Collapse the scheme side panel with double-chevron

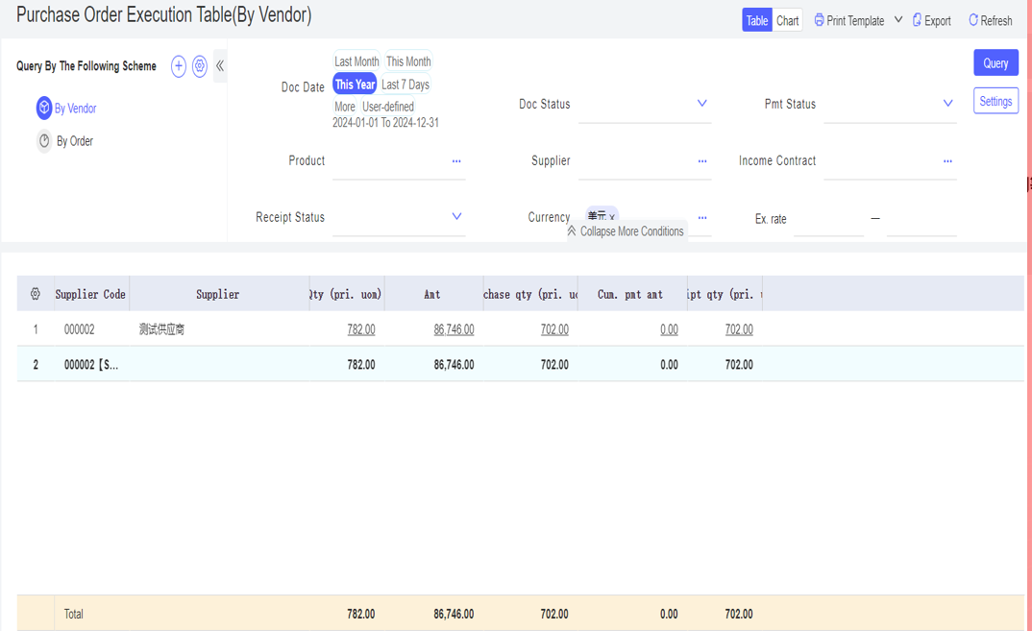point(220,66)
